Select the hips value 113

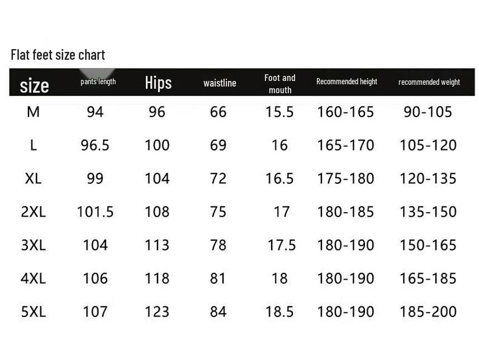157,245
